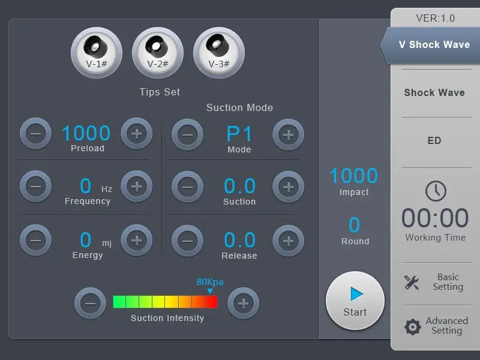
Task: Decrease the Release time value
Action: tap(187, 241)
